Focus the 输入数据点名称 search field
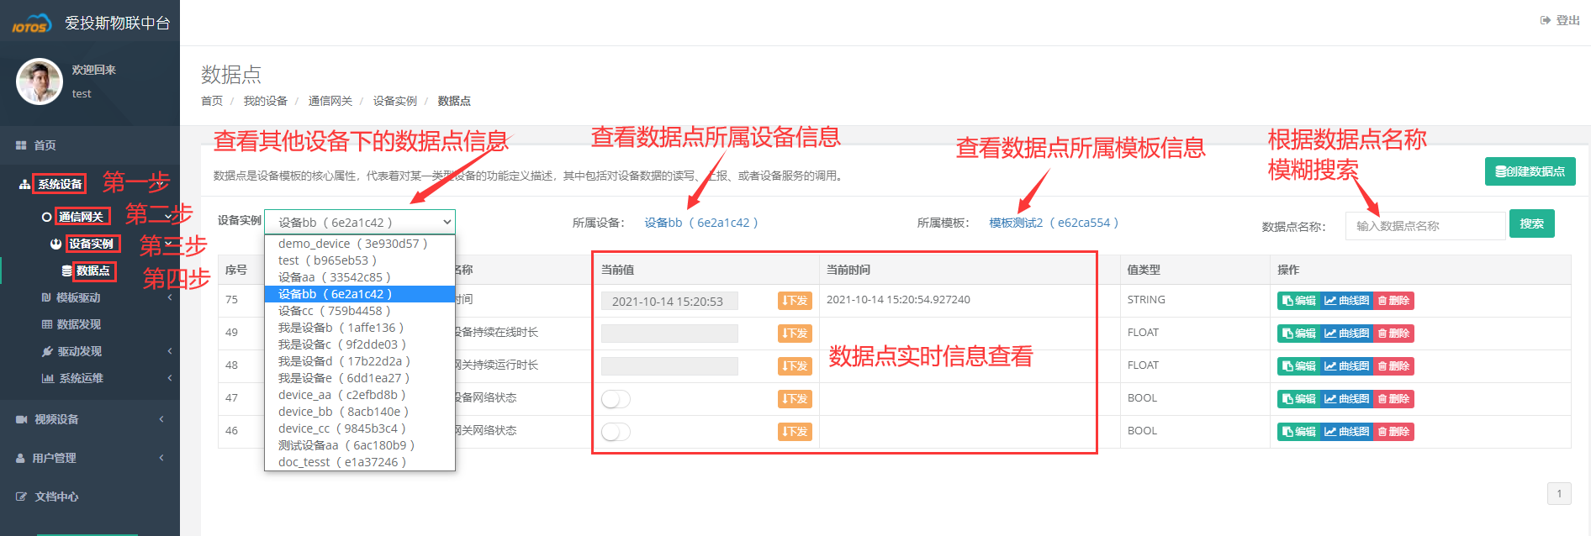The image size is (1591, 536). (x=1425, y=226)
